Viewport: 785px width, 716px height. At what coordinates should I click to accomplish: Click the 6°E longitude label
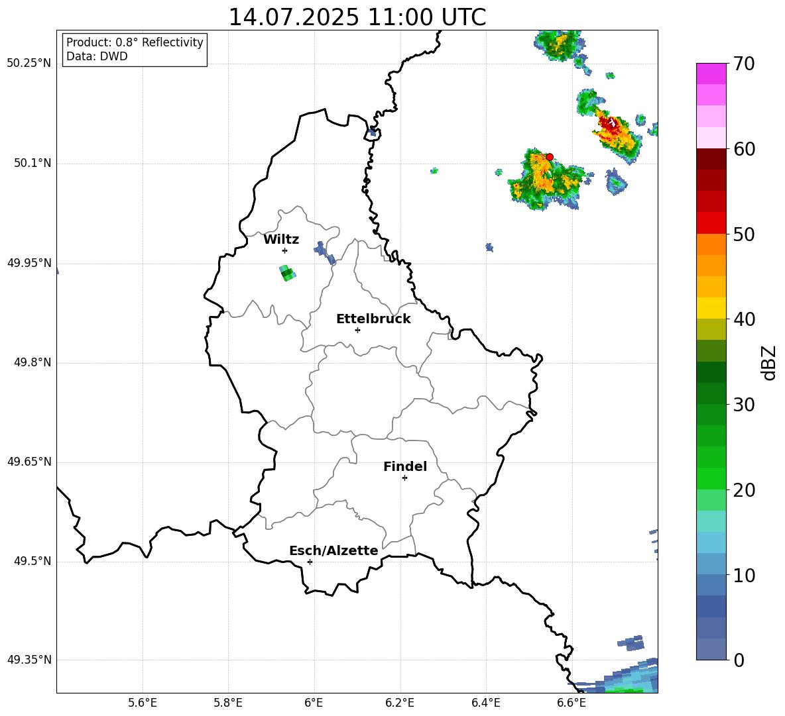pyautogui.click(x=314, y=703)
